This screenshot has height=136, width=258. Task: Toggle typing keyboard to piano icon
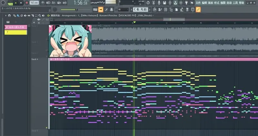[x=95, y=10]
